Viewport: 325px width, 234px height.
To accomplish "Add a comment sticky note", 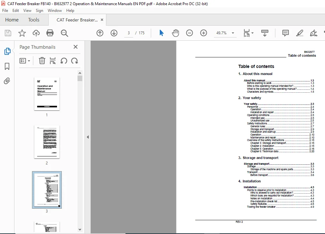I will pyautogui.click(x=286, y=33).
